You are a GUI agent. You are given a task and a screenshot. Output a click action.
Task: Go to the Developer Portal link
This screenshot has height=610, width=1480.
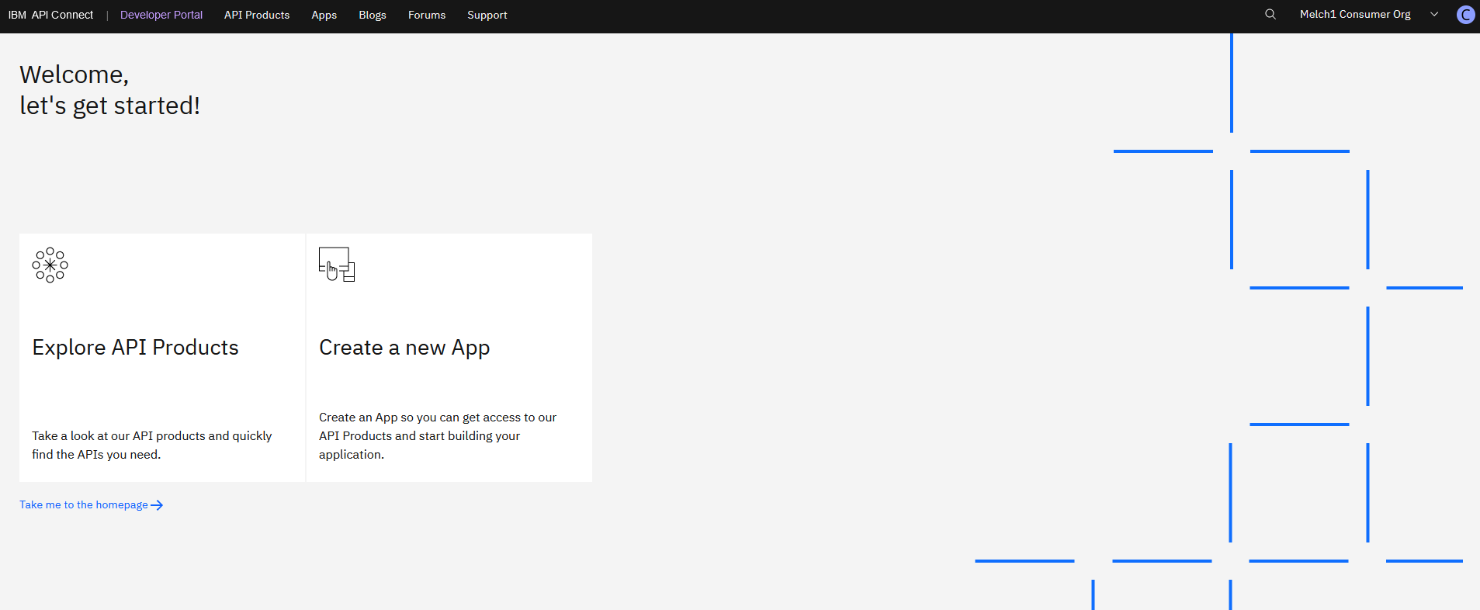[x=161, y=15]
